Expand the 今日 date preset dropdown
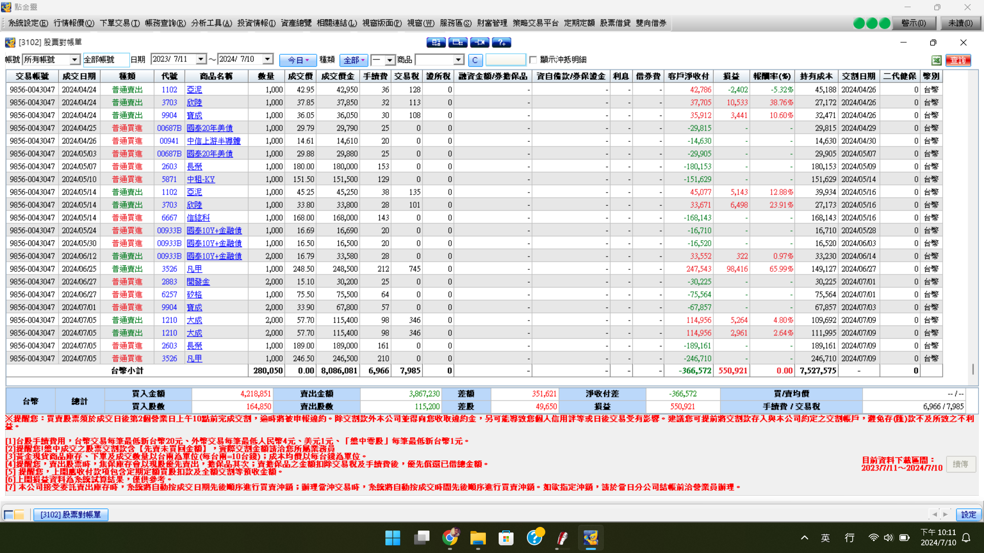 point(298,60)
